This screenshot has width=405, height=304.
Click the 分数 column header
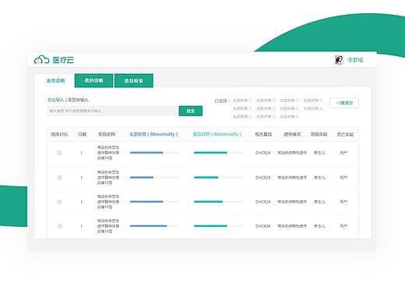tap(82, 134)
